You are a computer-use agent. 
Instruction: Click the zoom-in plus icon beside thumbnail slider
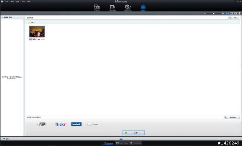[x=223, y=14]
